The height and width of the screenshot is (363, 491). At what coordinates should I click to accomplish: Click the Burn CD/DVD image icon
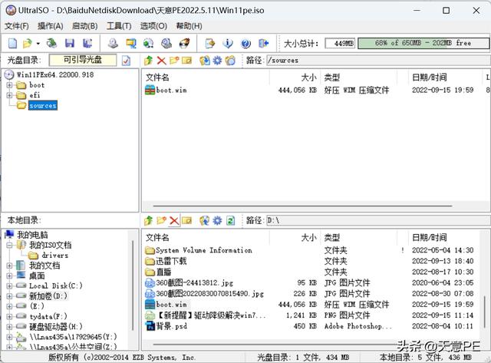click(184, 43)
